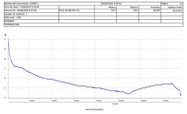Click the y-axis tick label '26'
This screenshot has width=187, height=114.
[x=5, y=78]
